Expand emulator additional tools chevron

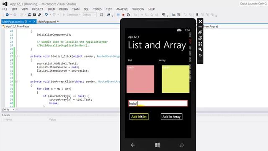click(x=200, y=55)
